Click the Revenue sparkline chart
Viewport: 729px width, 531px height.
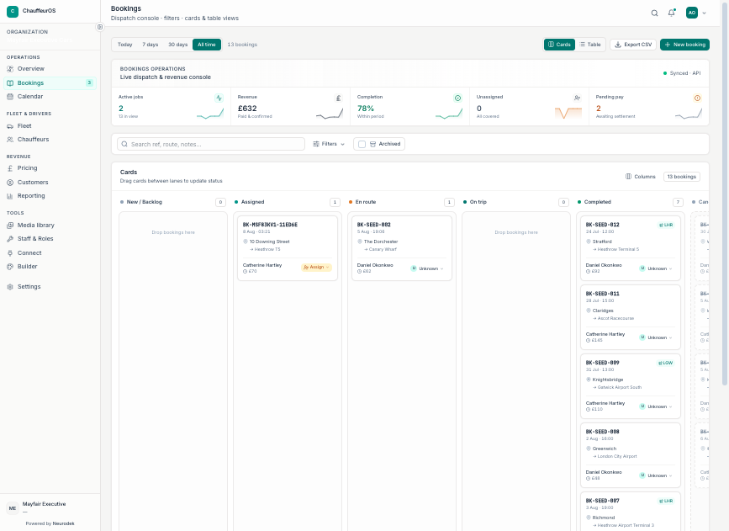[330, 113]
